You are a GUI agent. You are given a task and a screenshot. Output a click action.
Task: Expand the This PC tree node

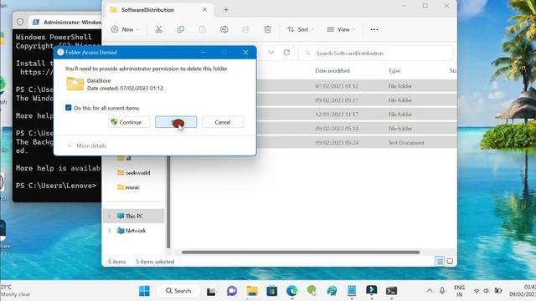tap(110, 216)
